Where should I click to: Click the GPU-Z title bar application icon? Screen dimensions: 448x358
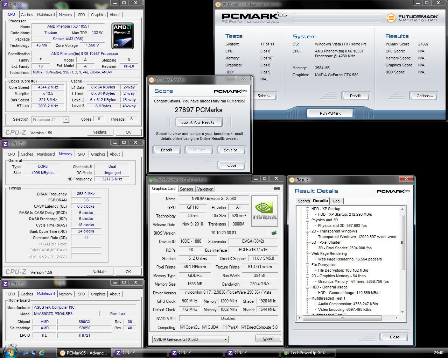click(x=152, y=180)
